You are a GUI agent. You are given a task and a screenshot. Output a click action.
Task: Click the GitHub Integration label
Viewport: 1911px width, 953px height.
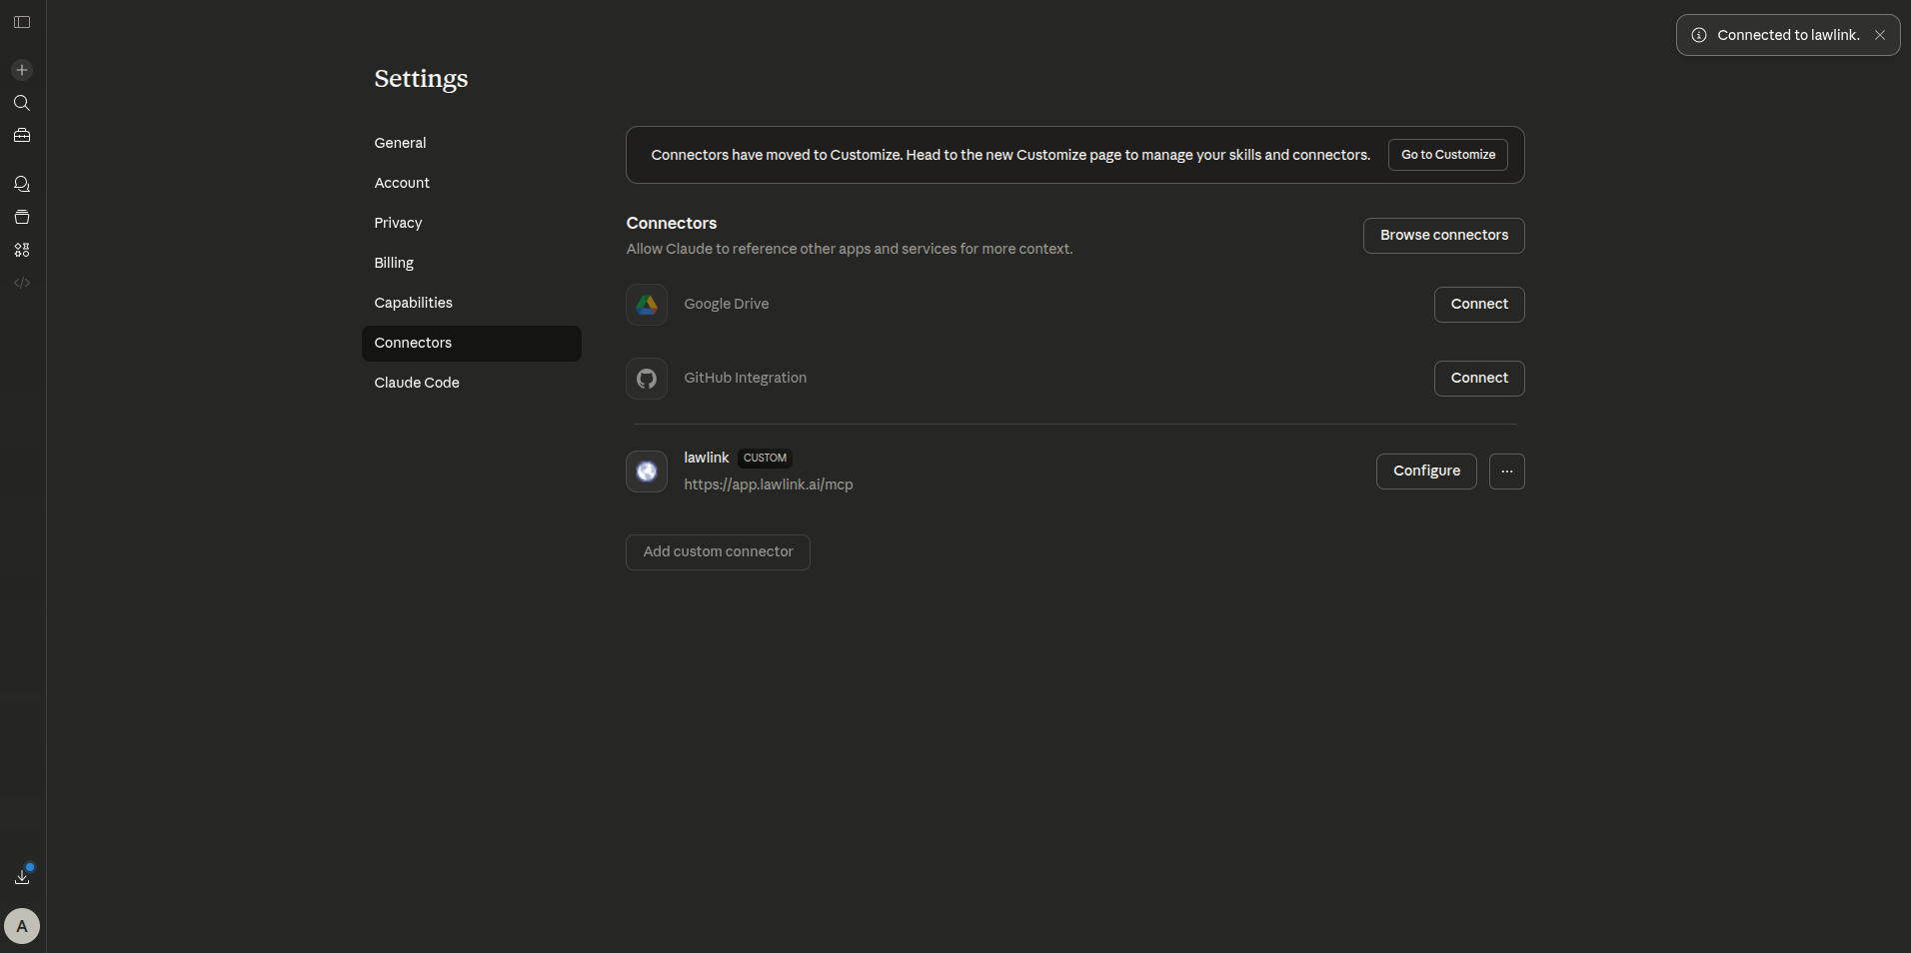(746, 378)
